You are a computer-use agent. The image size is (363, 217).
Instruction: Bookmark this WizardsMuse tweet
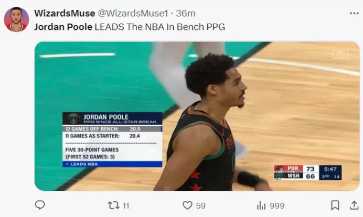tap(335, 205)
